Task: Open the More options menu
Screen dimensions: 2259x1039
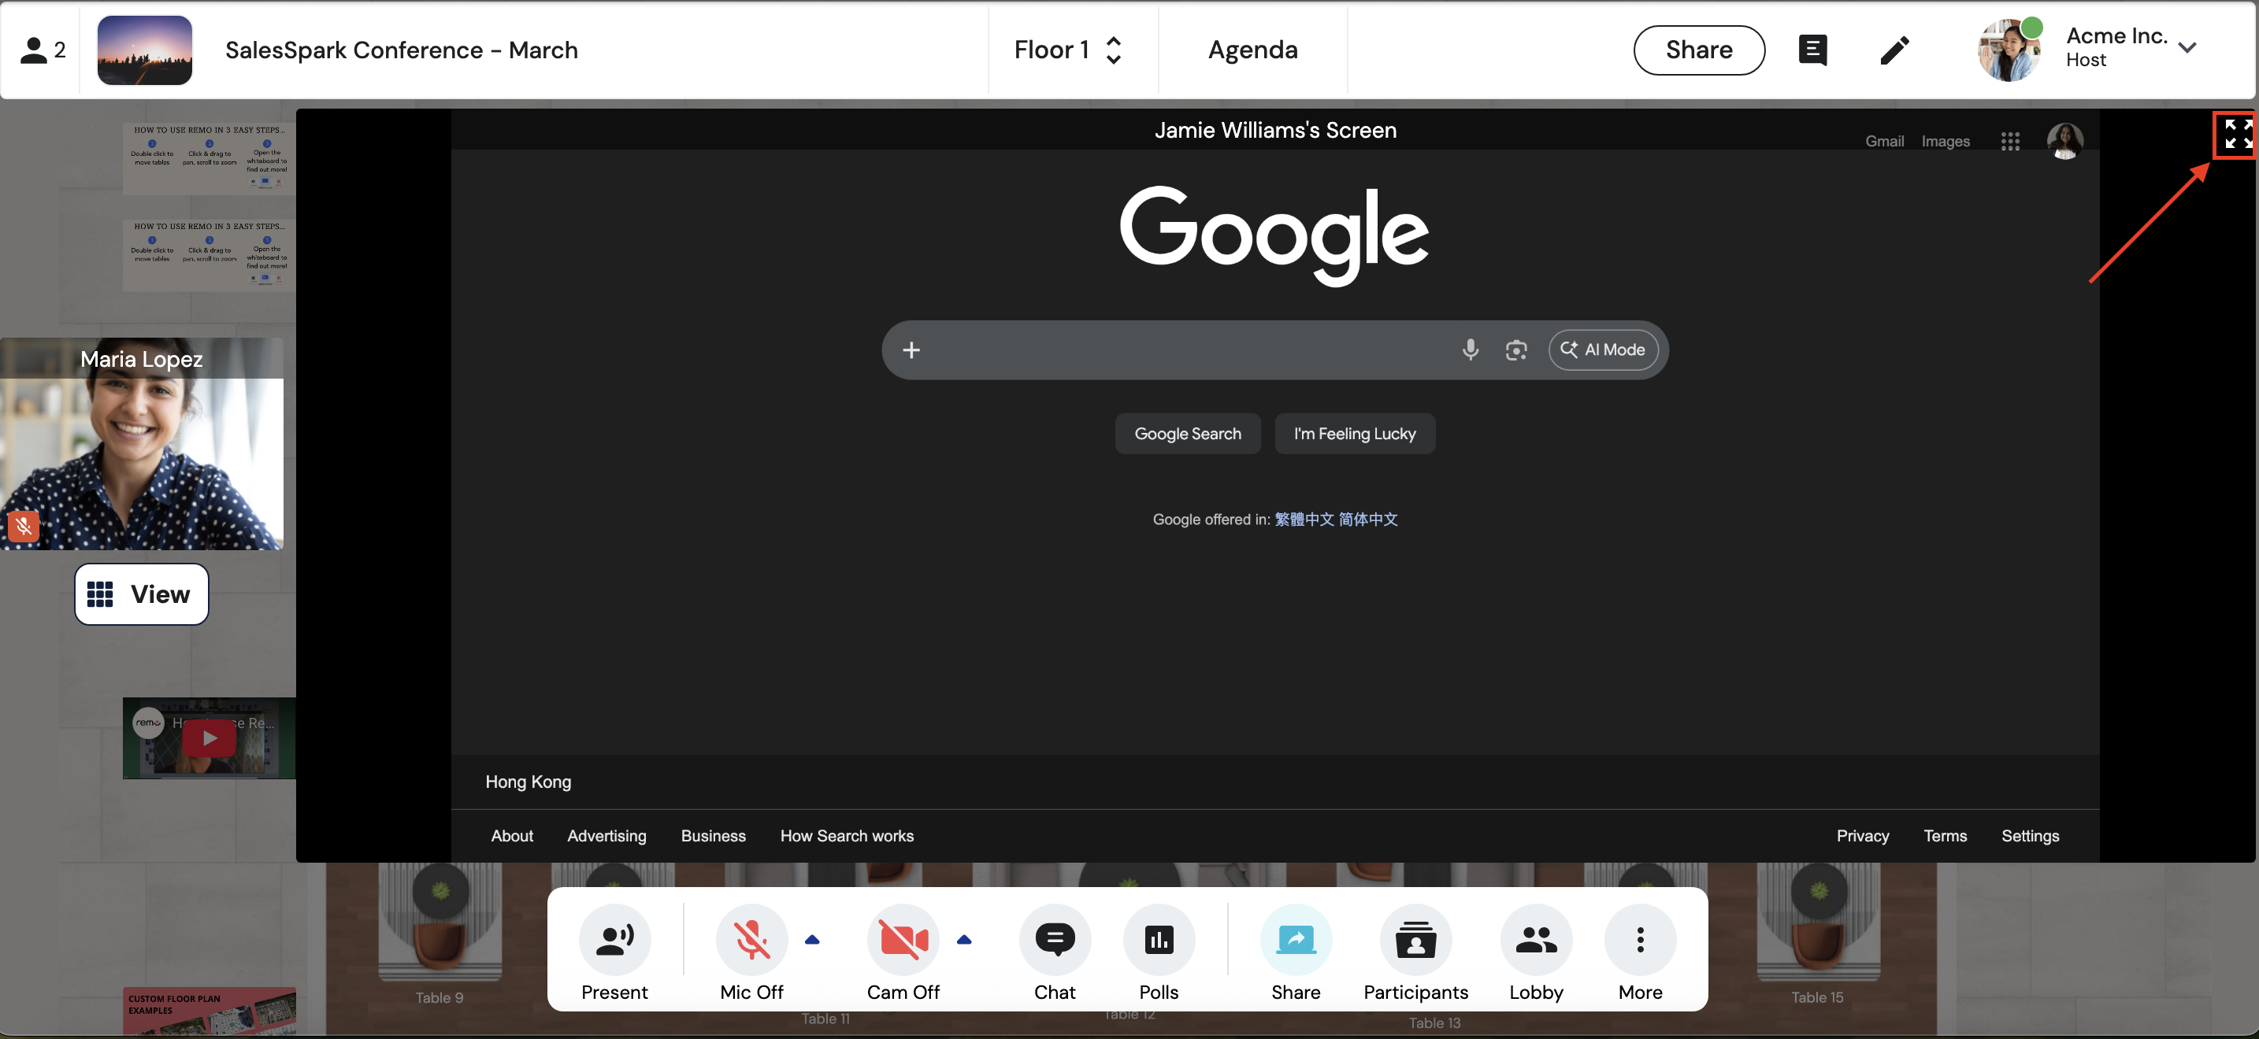Action: click(x=1640, y=941)
